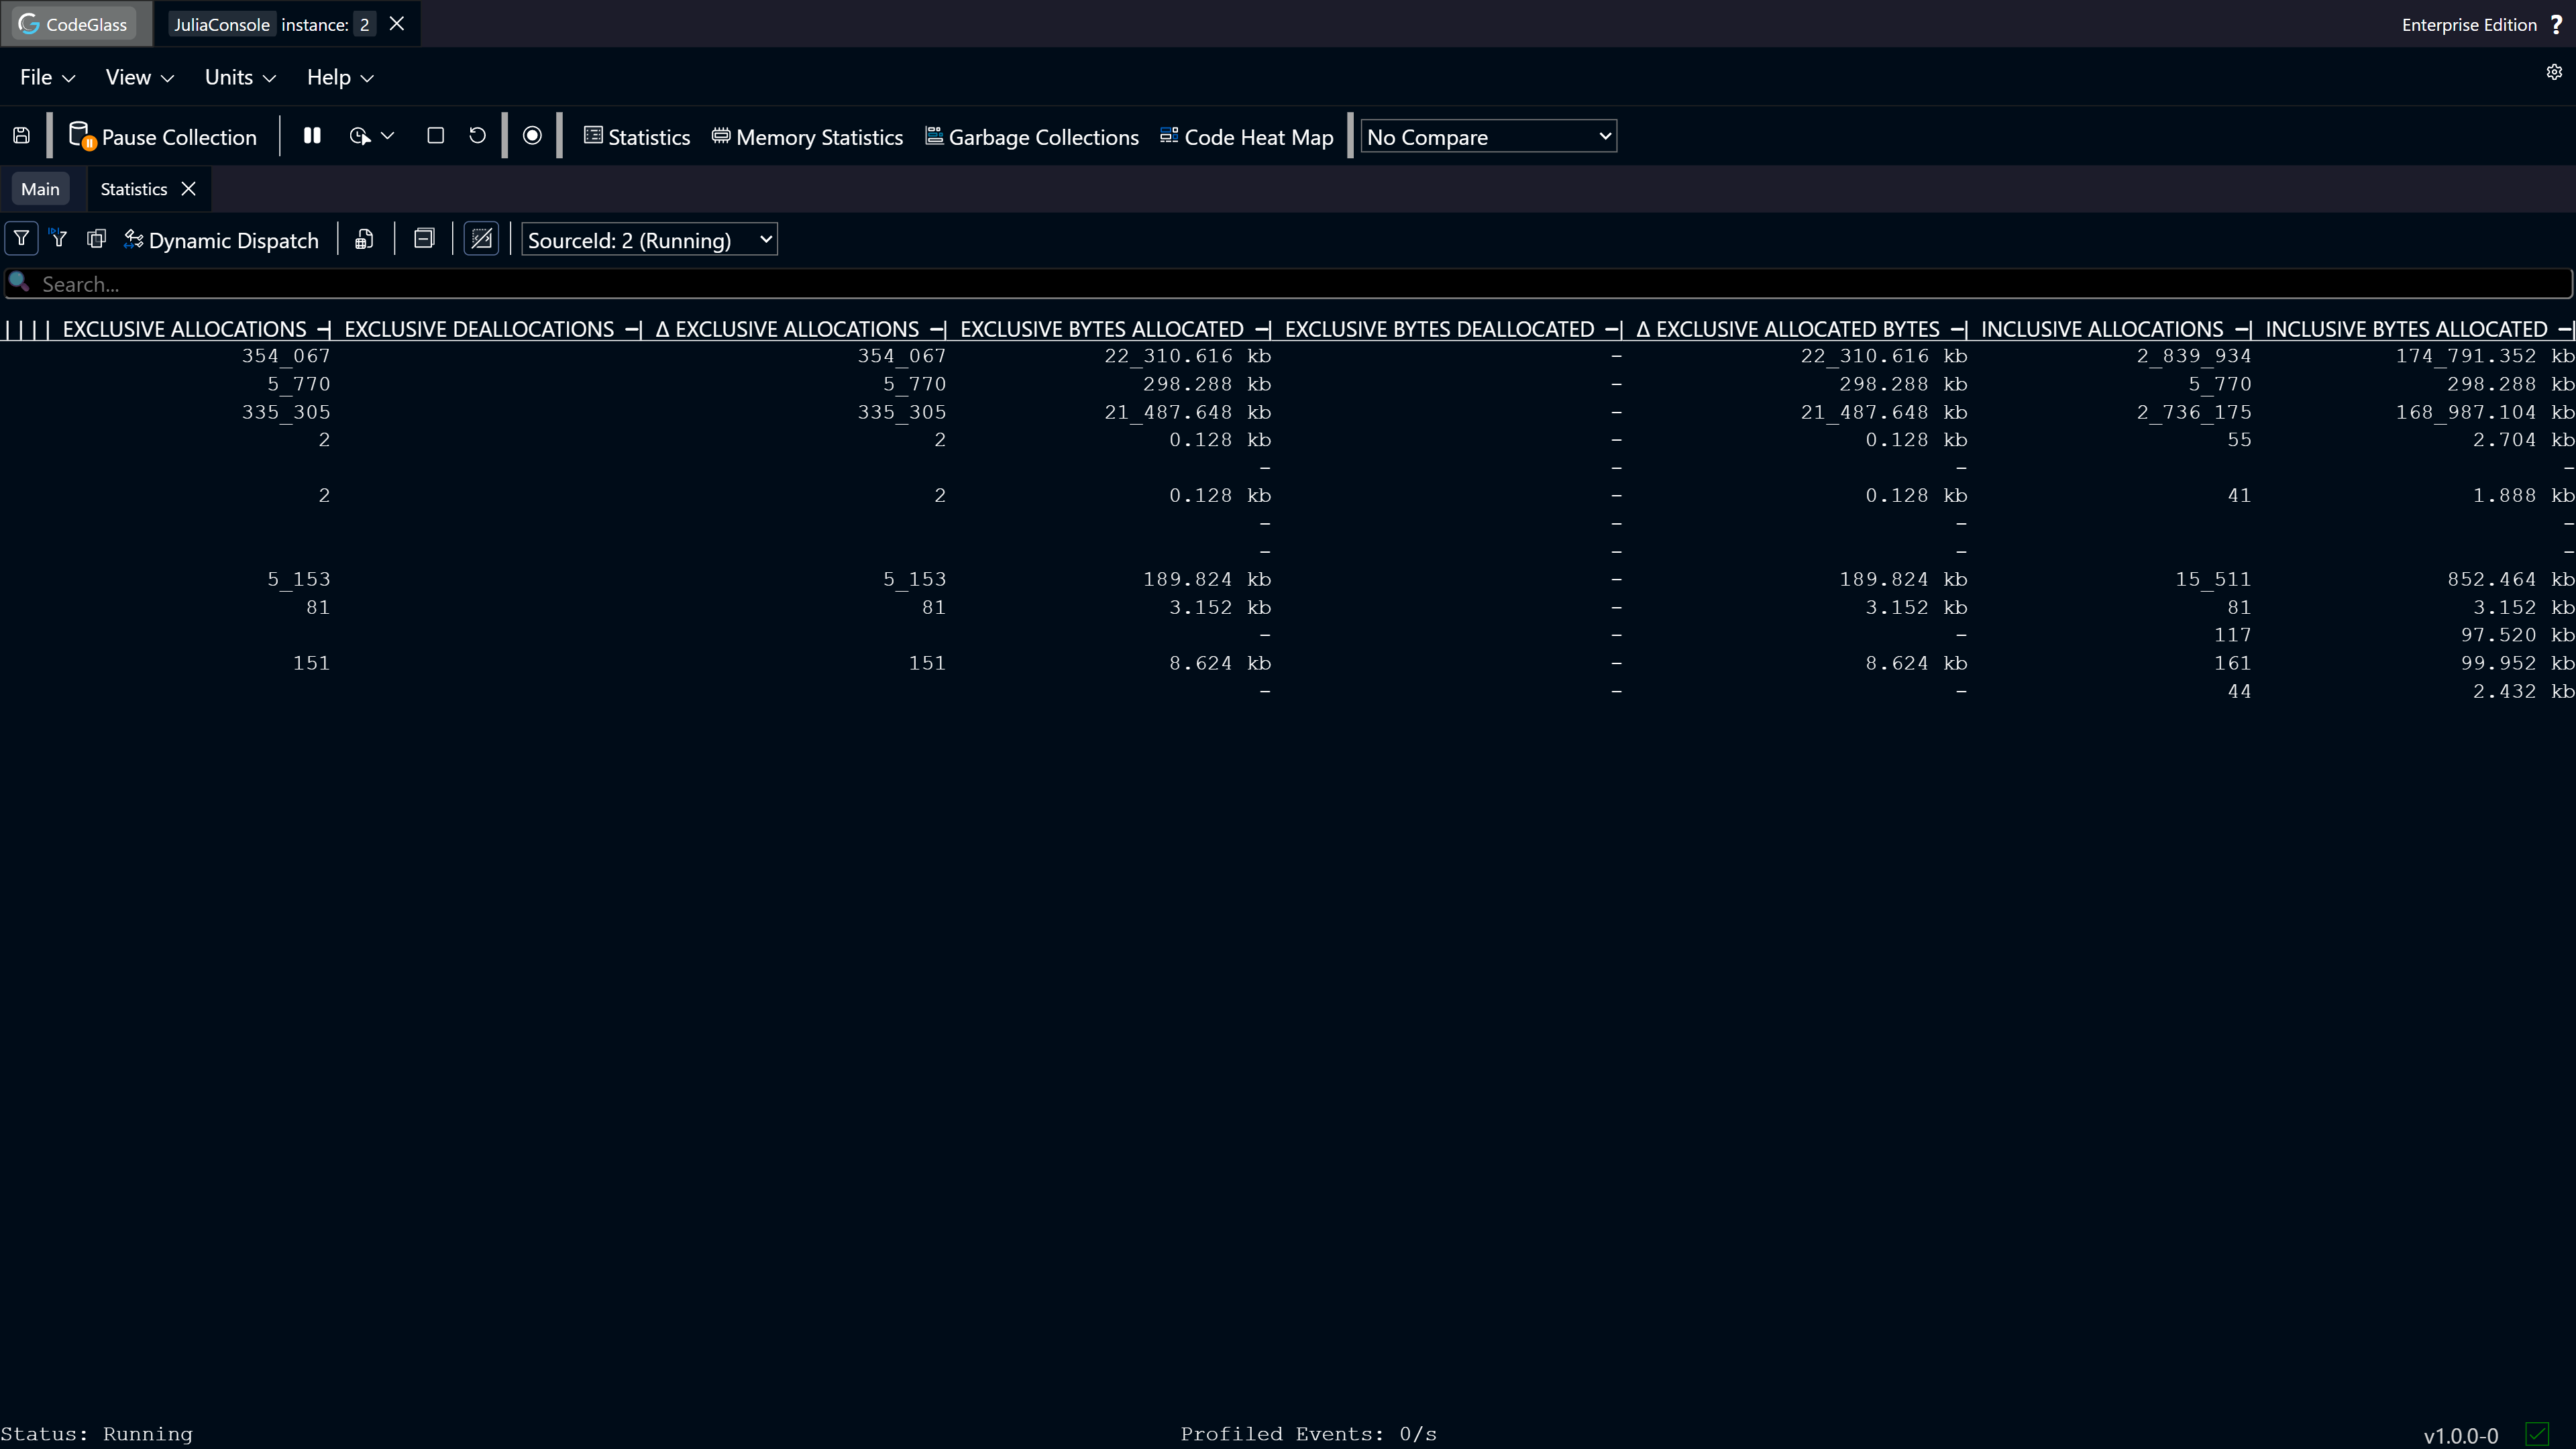Open Code Heat Map view
This screenshot has width=2576, height=1449.
pyautogui.click(x=1246, y=137)
